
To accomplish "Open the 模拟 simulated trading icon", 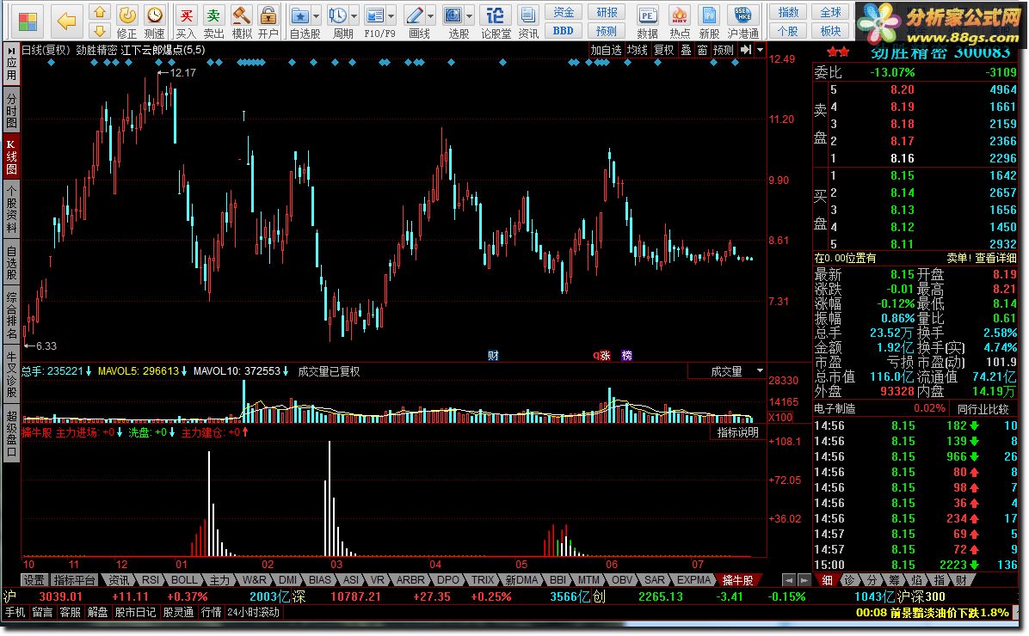I will pyautogui.click(x=241, y=21).
